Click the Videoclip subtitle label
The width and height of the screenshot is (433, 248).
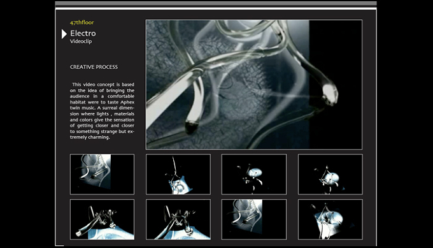pyautogui.click(x=81, y=41)
